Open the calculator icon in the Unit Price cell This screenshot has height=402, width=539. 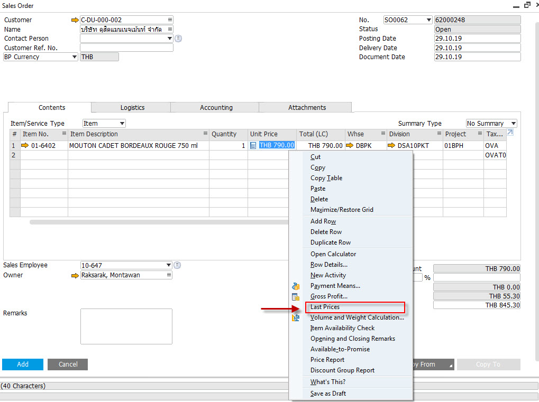pyautogui.click(x=253, y=146)
